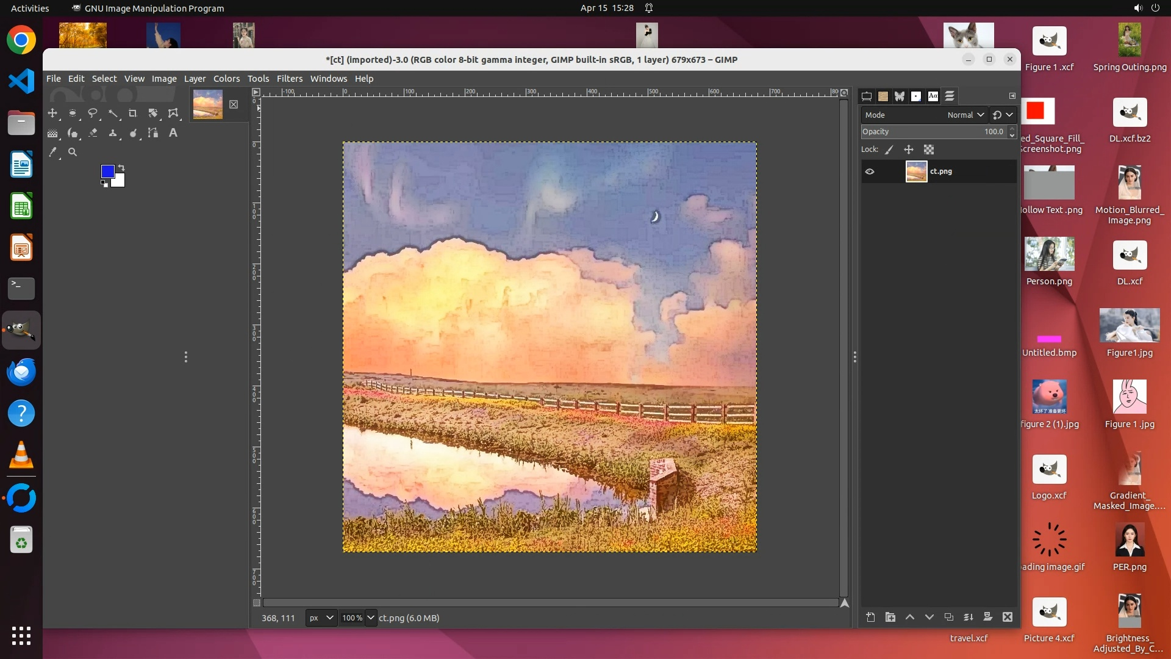Open Thunderbird from the Ubuntu dock

click(x=21, y=372)
